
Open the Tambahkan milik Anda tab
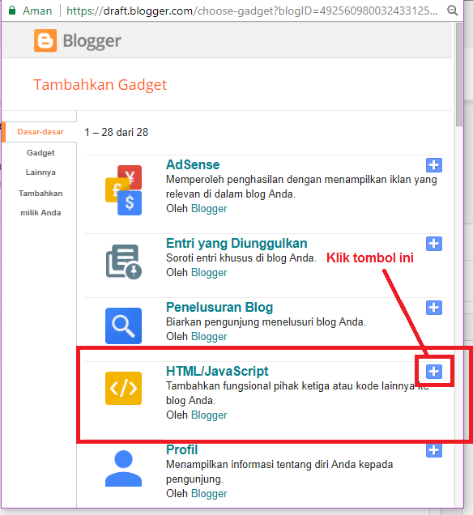click(40, 203)
